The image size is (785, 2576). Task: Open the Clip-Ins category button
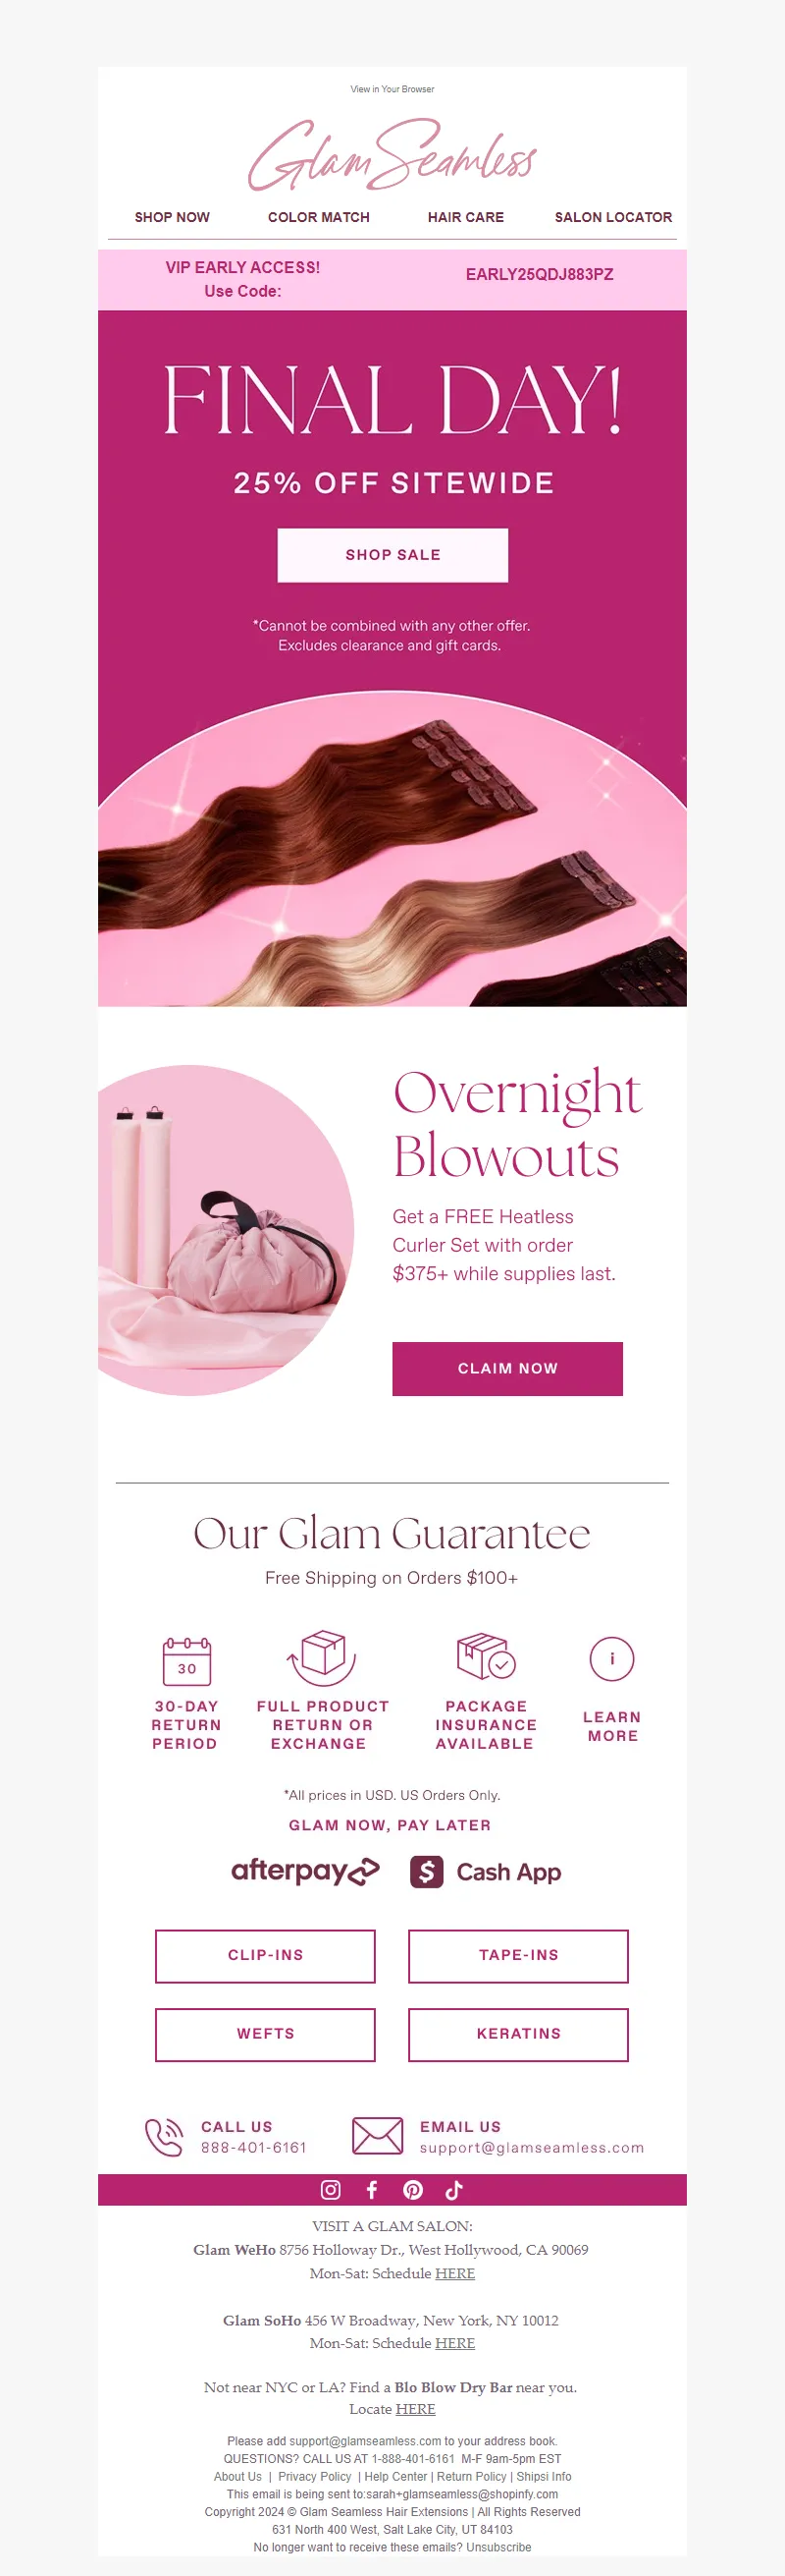266,1955
